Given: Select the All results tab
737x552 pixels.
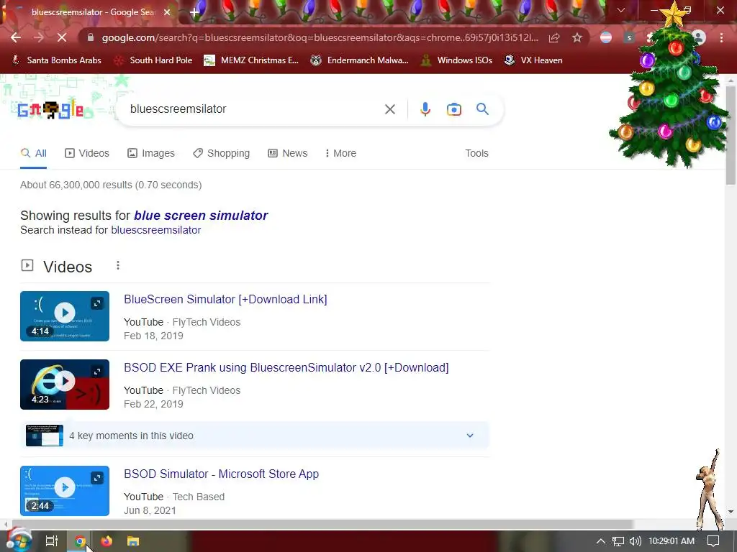Looking at the screenshot, I should click(33, 153).
